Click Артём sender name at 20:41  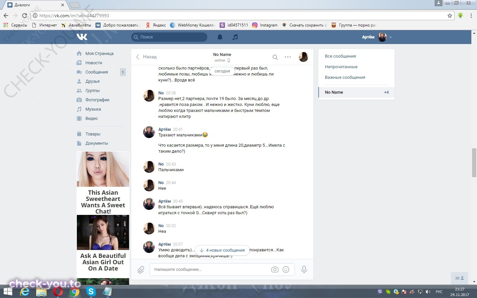tap(164, 129)
